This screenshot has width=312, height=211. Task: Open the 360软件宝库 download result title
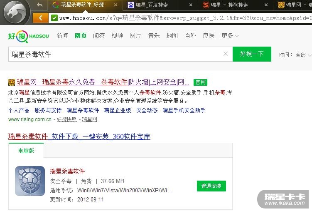tap(79, 137)
